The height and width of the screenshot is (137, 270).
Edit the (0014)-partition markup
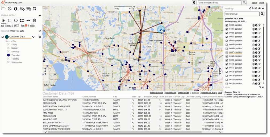coord(259,80)
